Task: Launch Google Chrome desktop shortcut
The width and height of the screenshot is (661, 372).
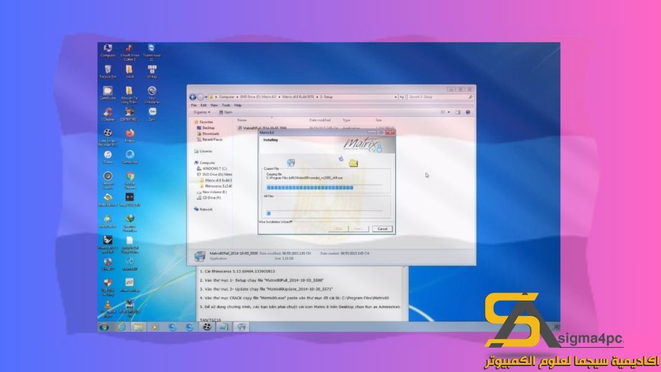Action: click(x=130, y=180)
